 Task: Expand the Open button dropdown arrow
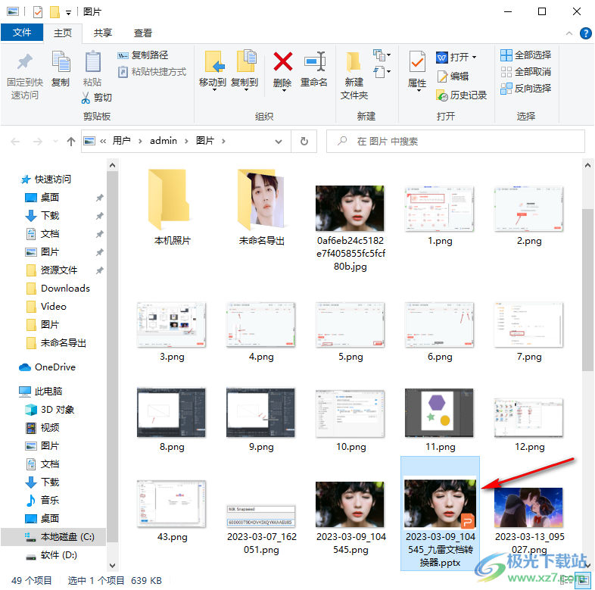[x=474, y=58]
